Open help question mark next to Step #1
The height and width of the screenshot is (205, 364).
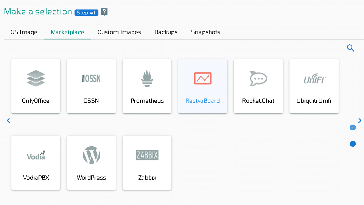pyautogui.click(x=104, y=12)
